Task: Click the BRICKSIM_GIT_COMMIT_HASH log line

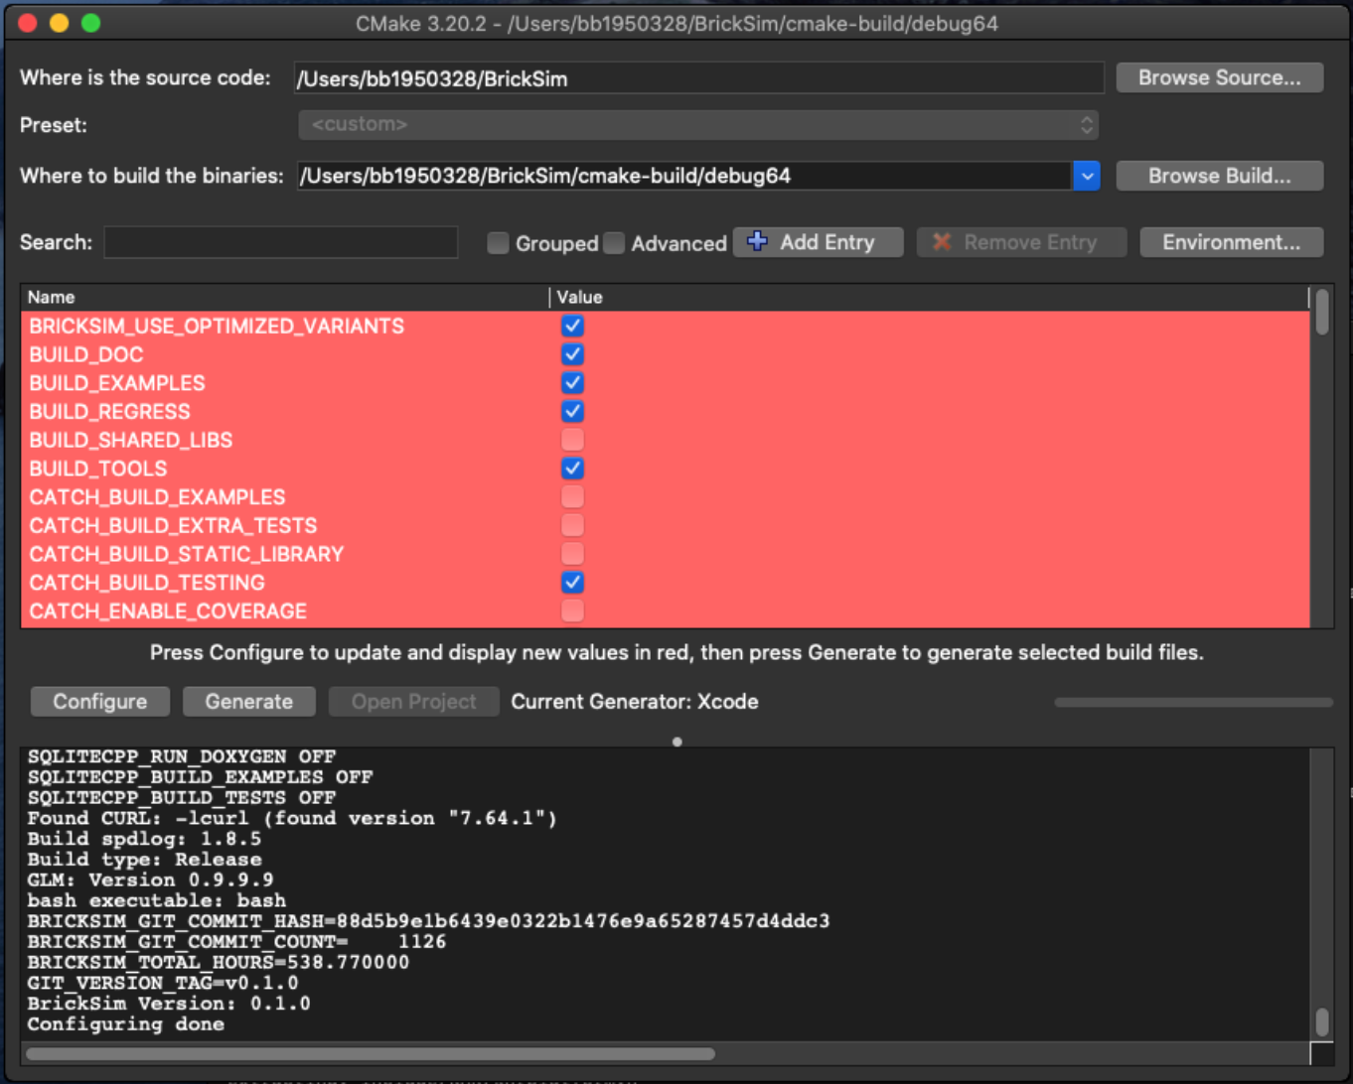Action: click(428, 921)
